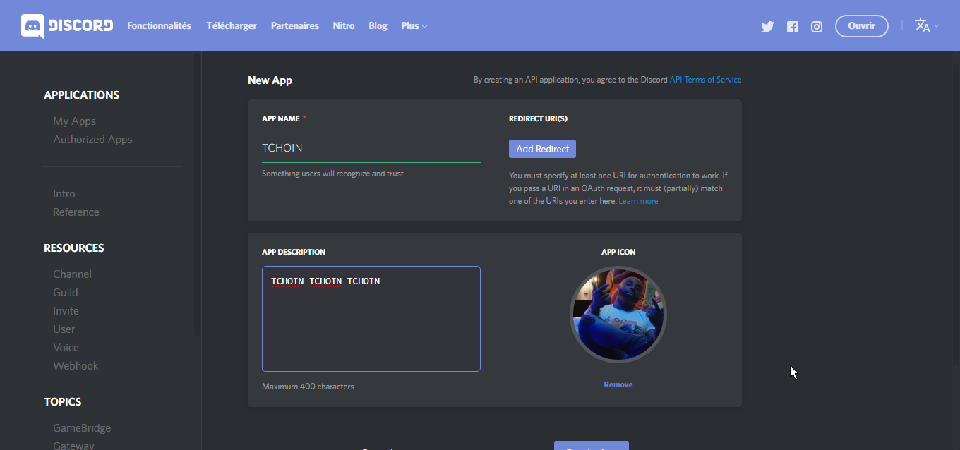
Task: Open Authorized Apps in sidebar
Action: (92, 140)
